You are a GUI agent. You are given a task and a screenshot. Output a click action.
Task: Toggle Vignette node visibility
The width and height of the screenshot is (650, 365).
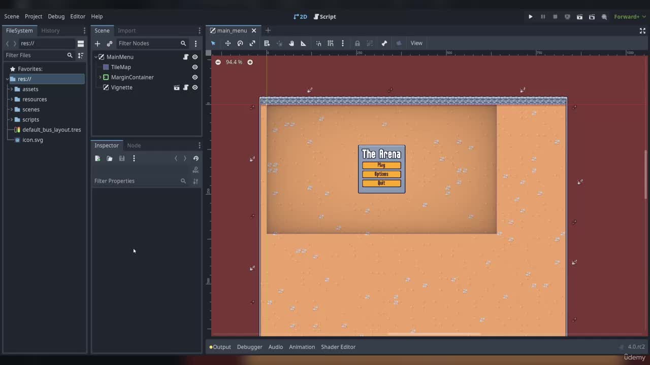pos(195,88)
